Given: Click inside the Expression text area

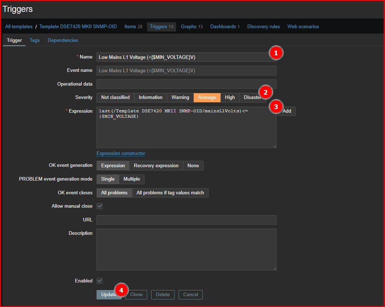Looking at the screenshot, I should (x=187, y=127).
